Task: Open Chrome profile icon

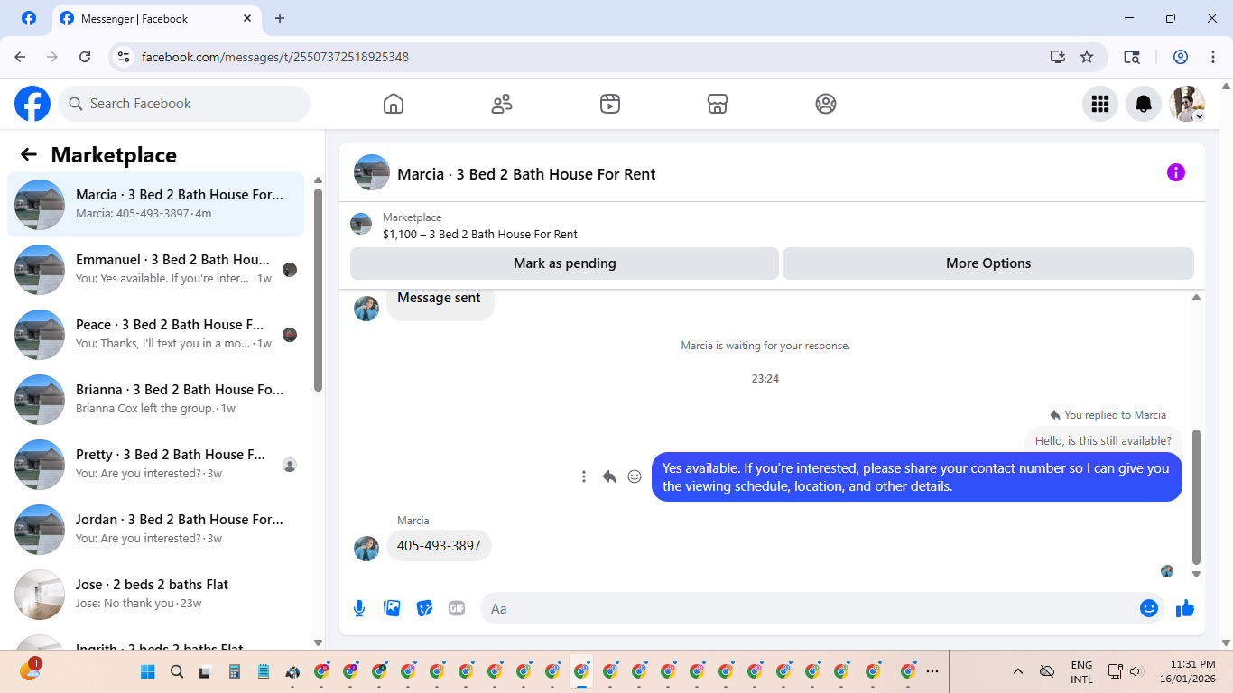Action: [x=1181, y=57]
